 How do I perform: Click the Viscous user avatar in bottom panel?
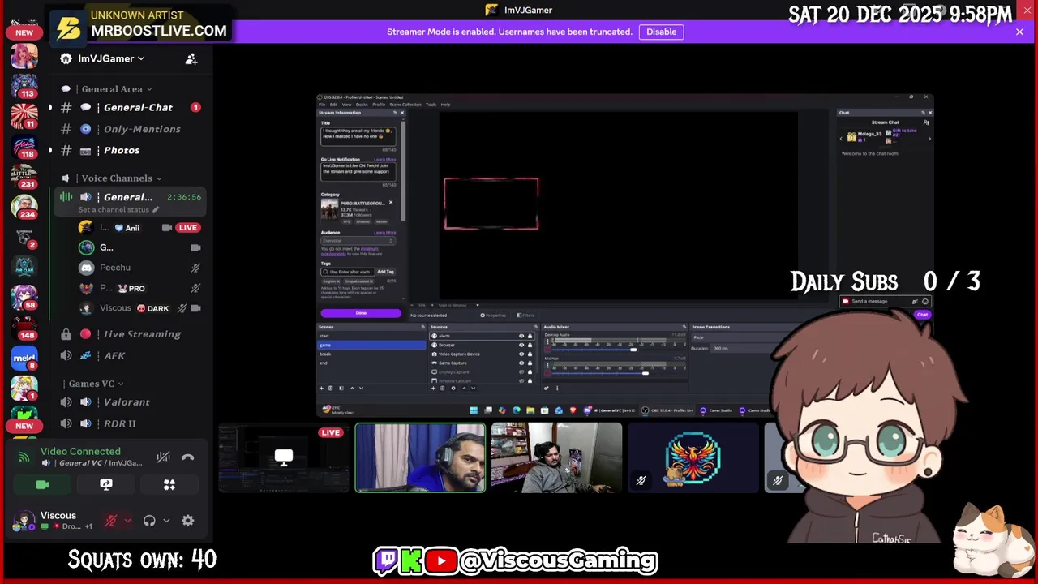[x=24, y=521]
